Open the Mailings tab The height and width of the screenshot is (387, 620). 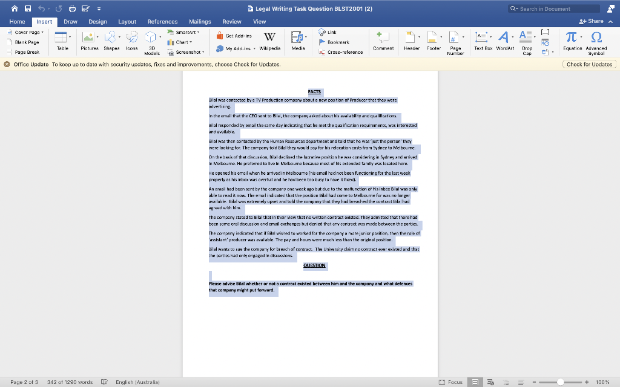tap(200, 22)
